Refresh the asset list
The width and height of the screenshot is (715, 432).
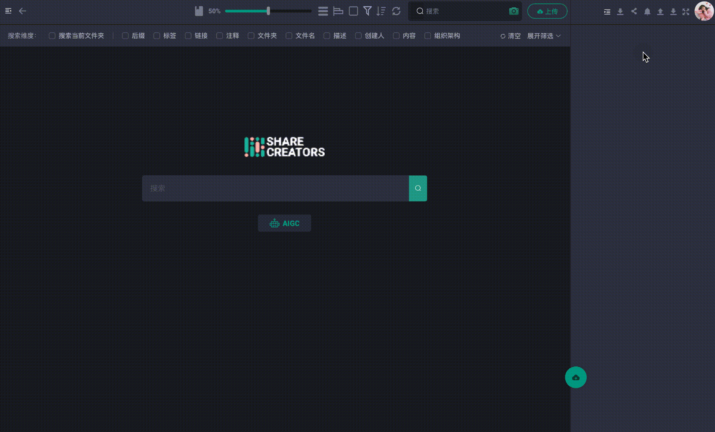tap(396, 11)
